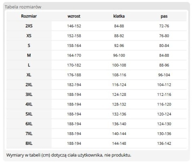Screen dimensions: 192x164
Task: Select the L size row label
Action: coord(29,65)
